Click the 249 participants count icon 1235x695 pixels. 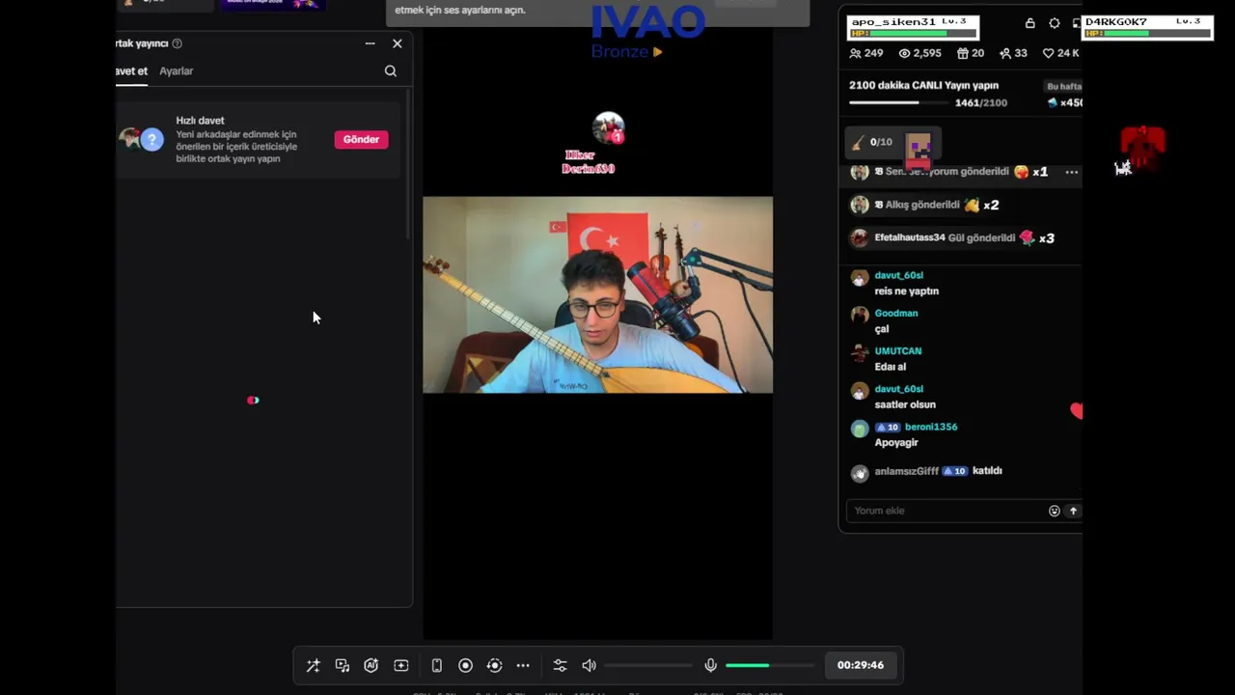(855, 53)
